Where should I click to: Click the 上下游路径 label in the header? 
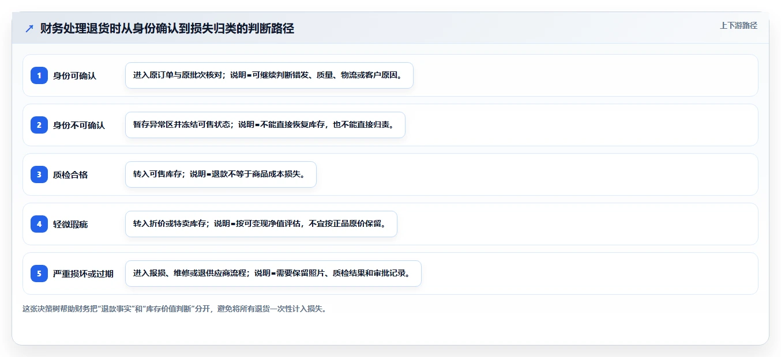click(x=738, y=25)
